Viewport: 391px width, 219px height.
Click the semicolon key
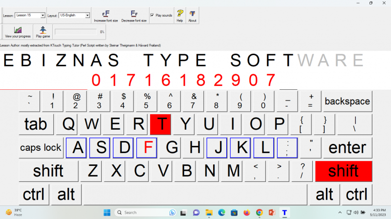(287, 148)
